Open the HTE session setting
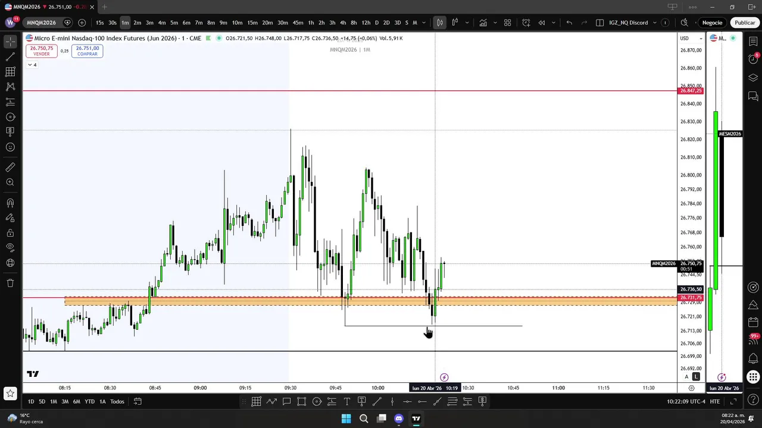This screenshot has width=762, height=428. [714, 401]
